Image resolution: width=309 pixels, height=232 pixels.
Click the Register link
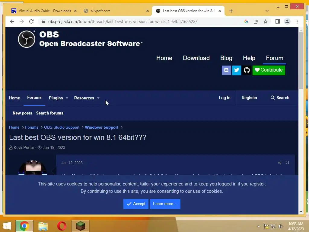point(250,98)
